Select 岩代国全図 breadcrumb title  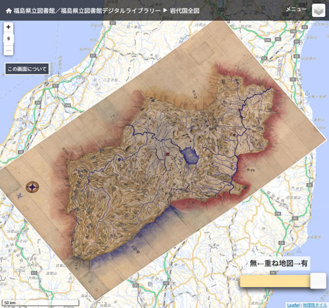point(184,11)
